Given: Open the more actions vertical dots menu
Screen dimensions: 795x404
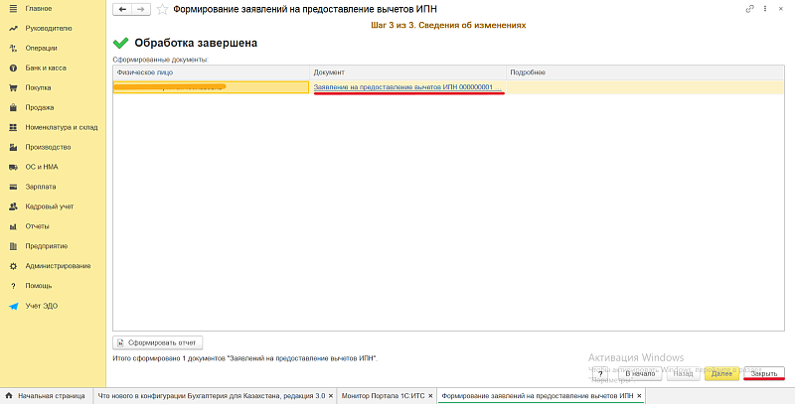Looking at the screenshot, I should [766, 9].
